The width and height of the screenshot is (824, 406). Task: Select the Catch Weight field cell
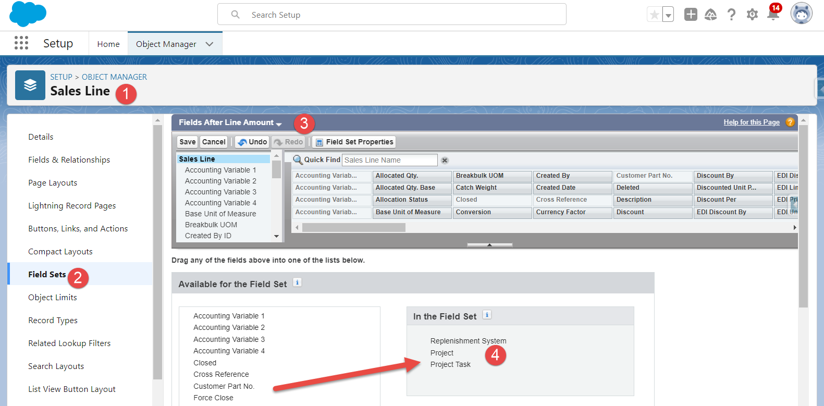click(x=493, y=188)
